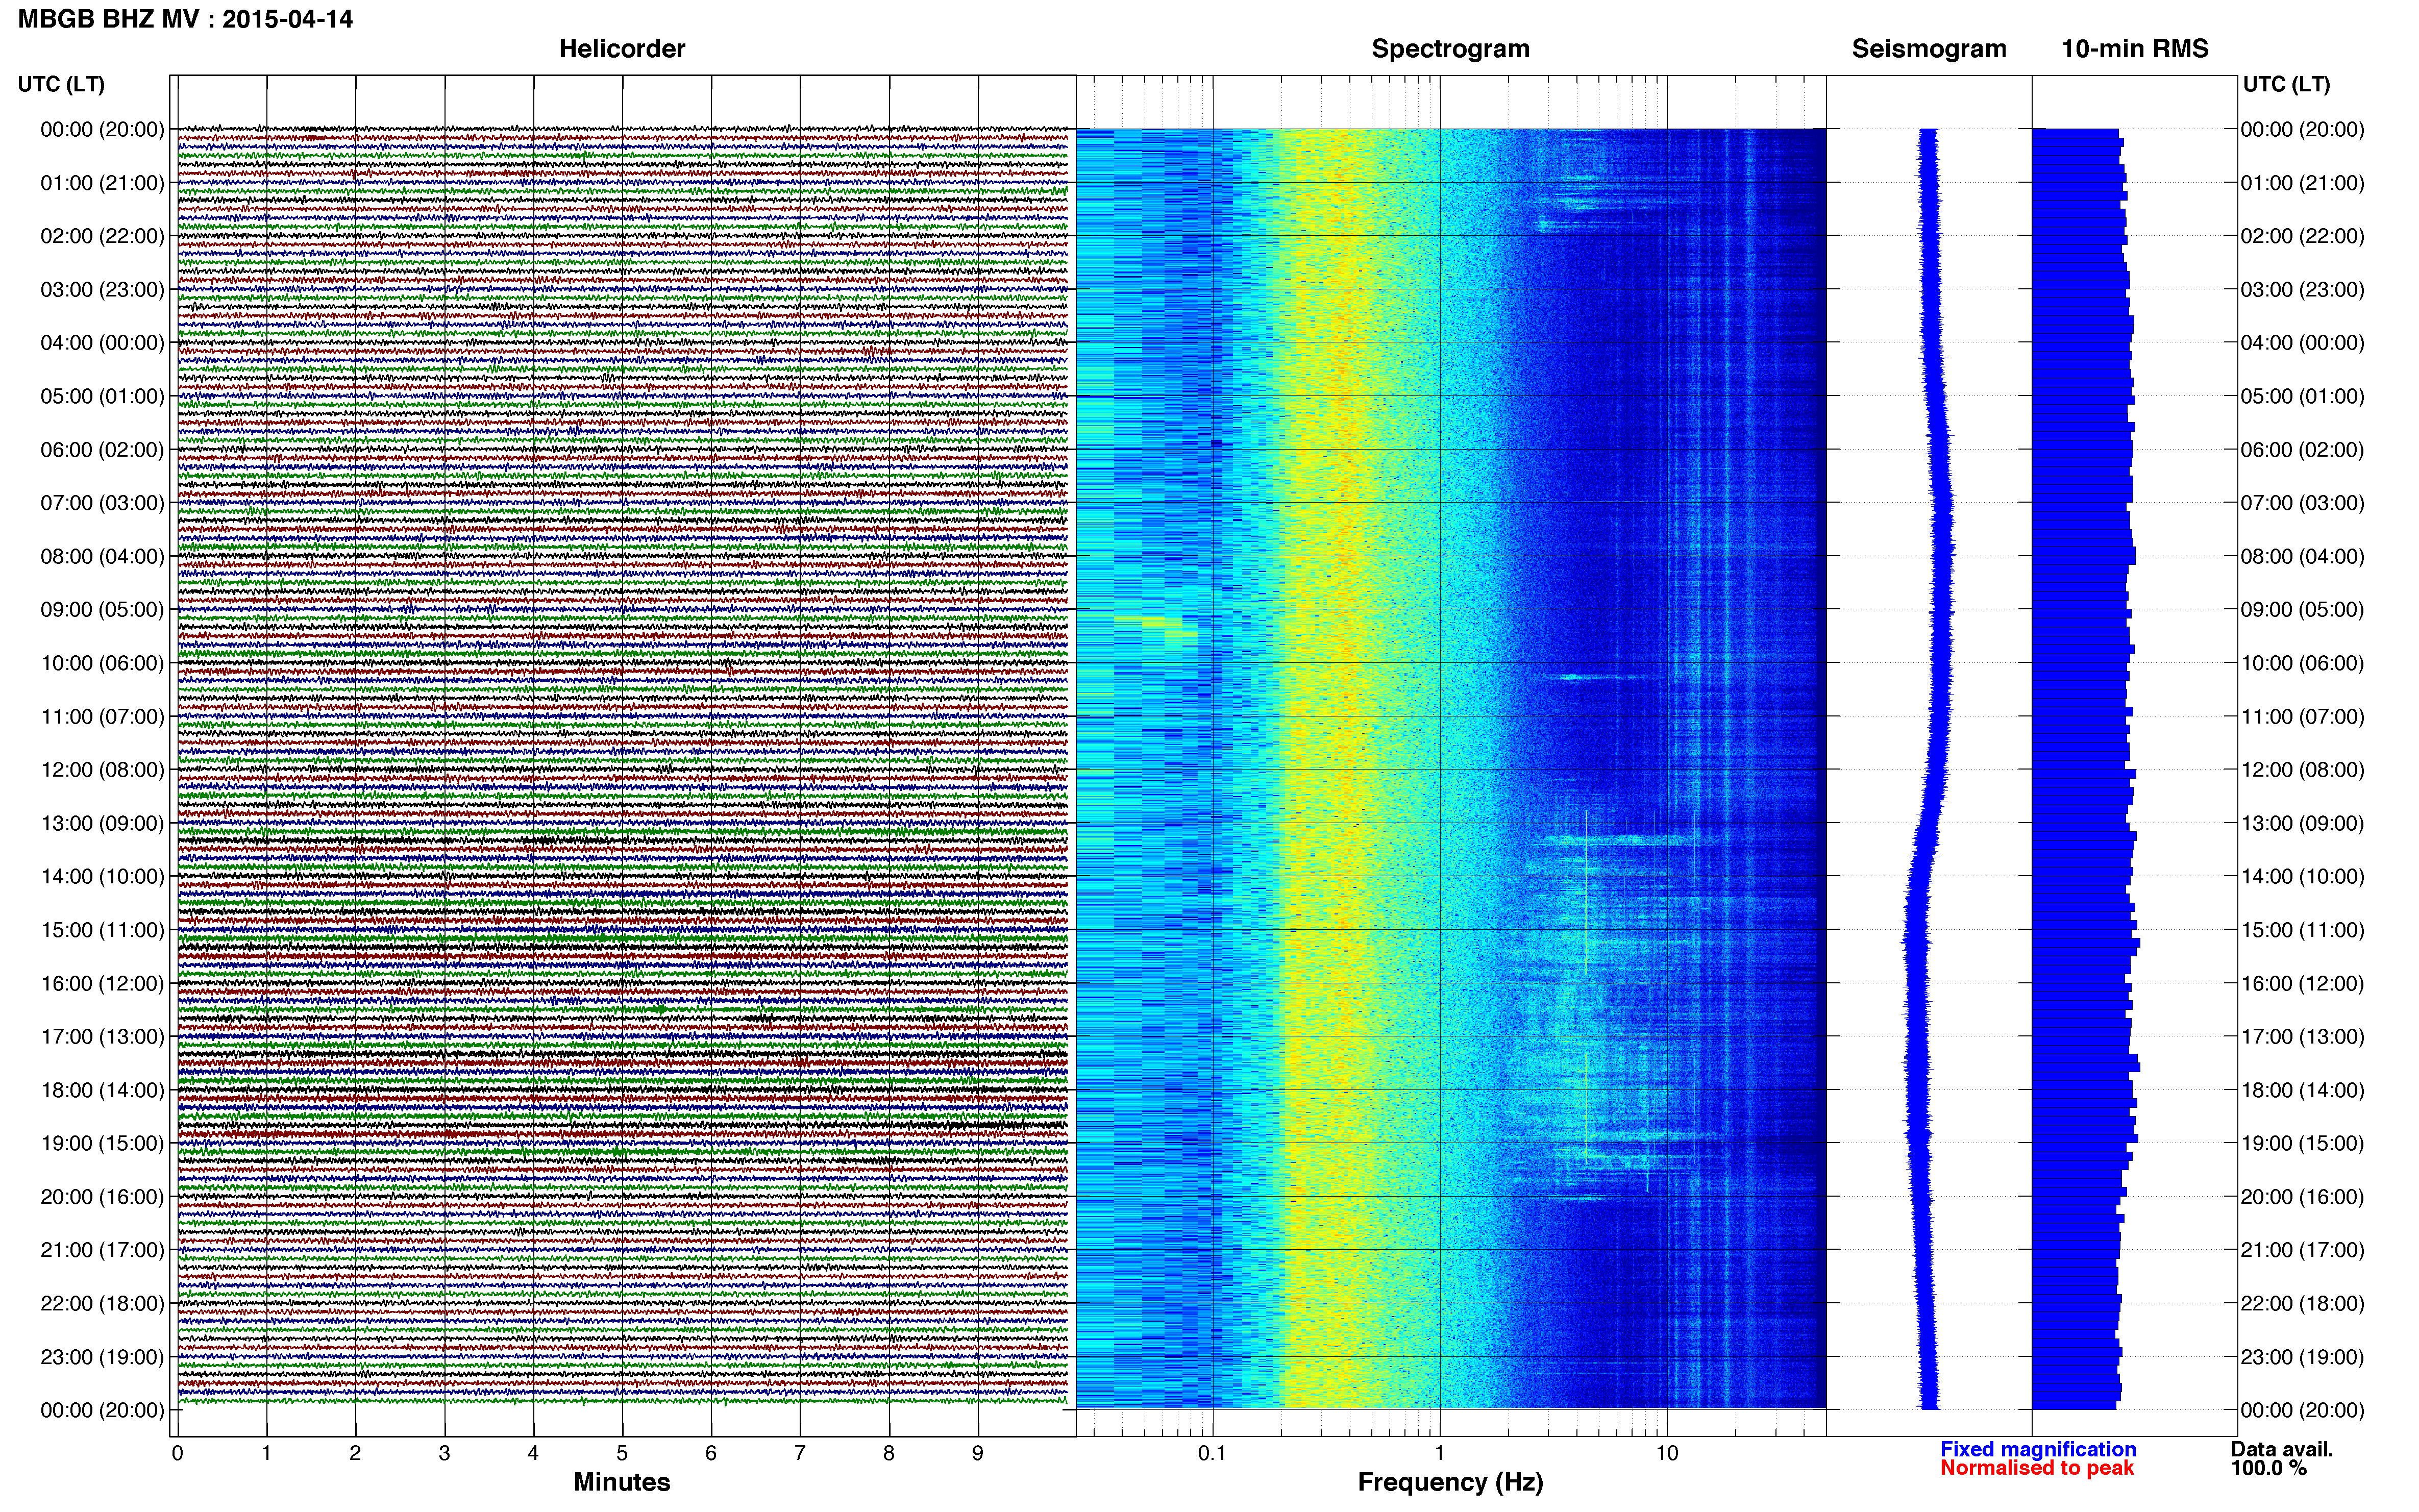
Task: Click the right '01:00 (21:00)' time label
Action: 2302,183
